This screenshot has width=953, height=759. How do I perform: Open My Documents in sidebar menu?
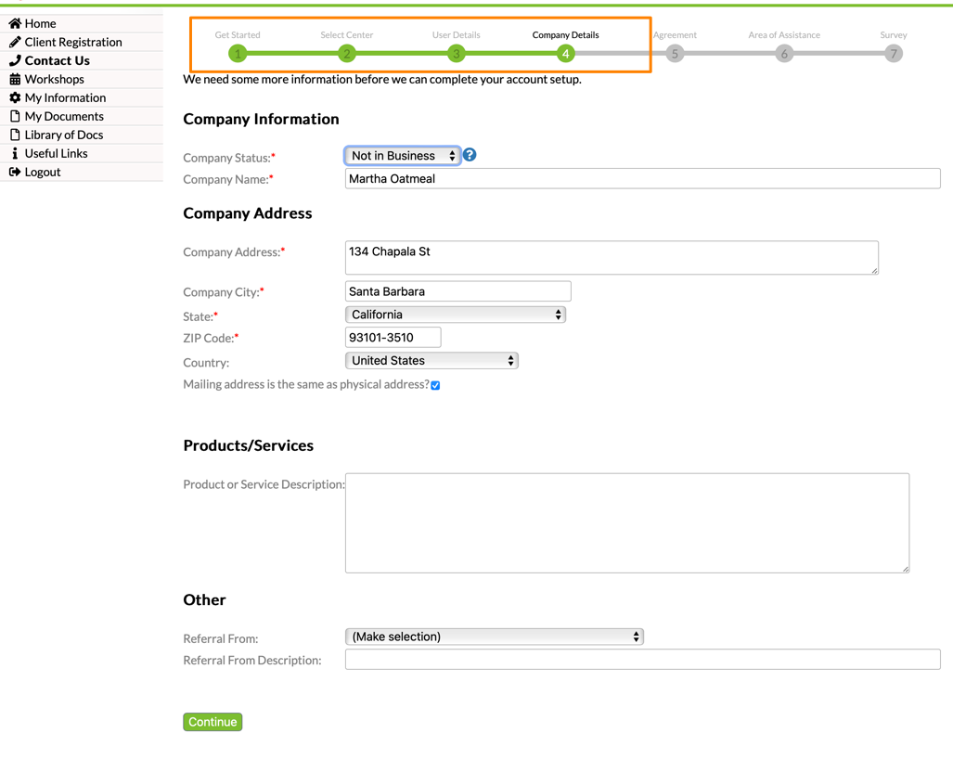pyautogui.click(x=63, y=116)
